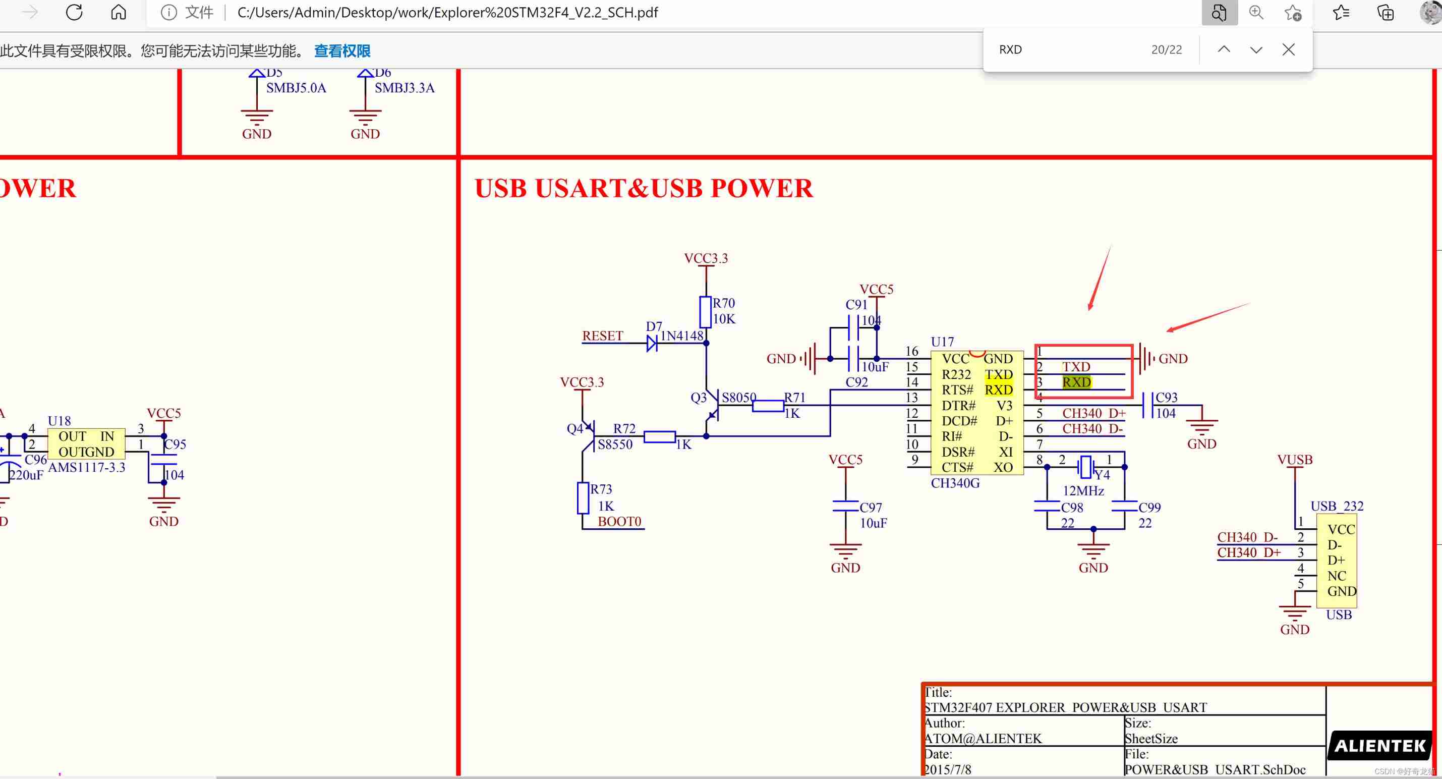Click the 2015/7/8 date text
Screen dimensions: 1442x779
click(947, 769)
